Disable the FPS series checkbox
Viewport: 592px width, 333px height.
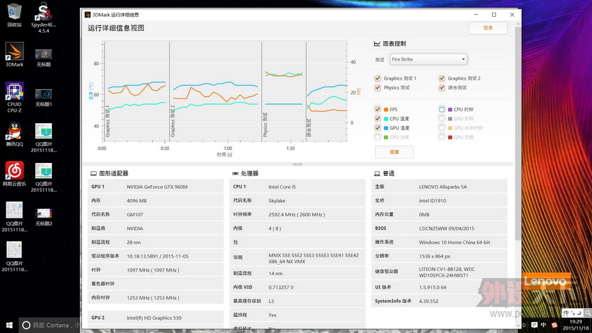378,109
